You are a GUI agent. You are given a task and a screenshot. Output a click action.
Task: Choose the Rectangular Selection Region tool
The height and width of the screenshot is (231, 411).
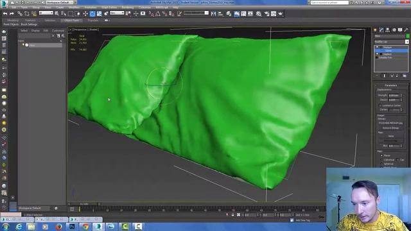71,13
